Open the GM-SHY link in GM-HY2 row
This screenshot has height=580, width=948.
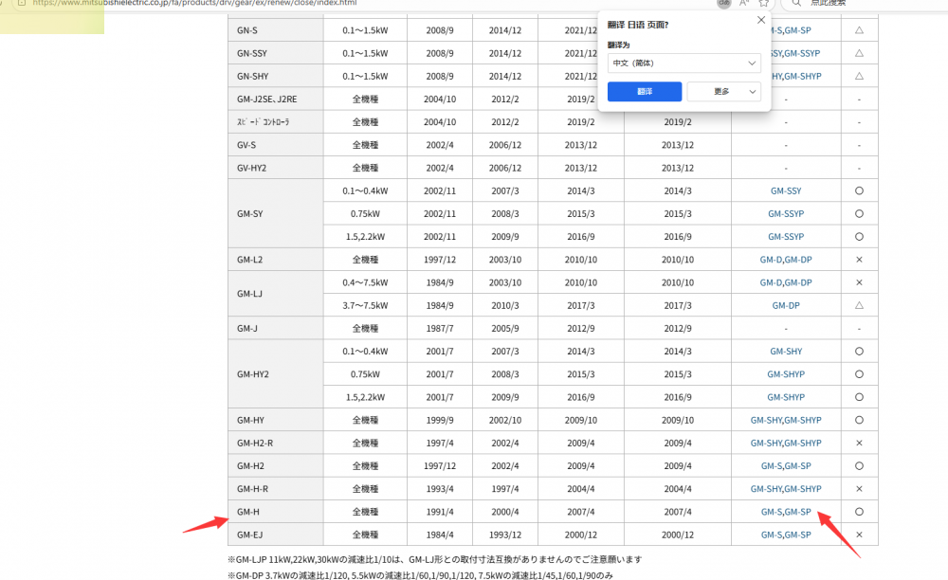(785, 352)
